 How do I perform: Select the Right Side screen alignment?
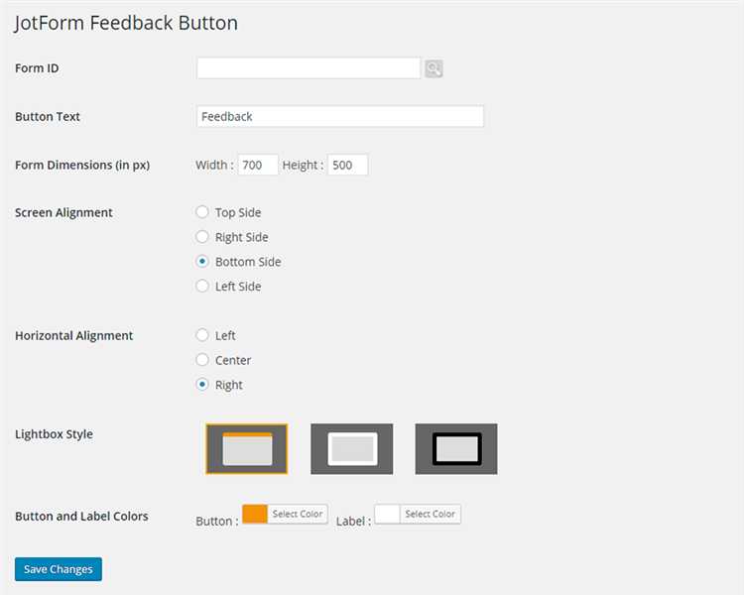202,237
